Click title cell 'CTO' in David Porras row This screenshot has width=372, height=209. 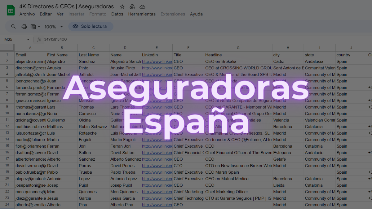pyautogui.click(x=188, y=166)
